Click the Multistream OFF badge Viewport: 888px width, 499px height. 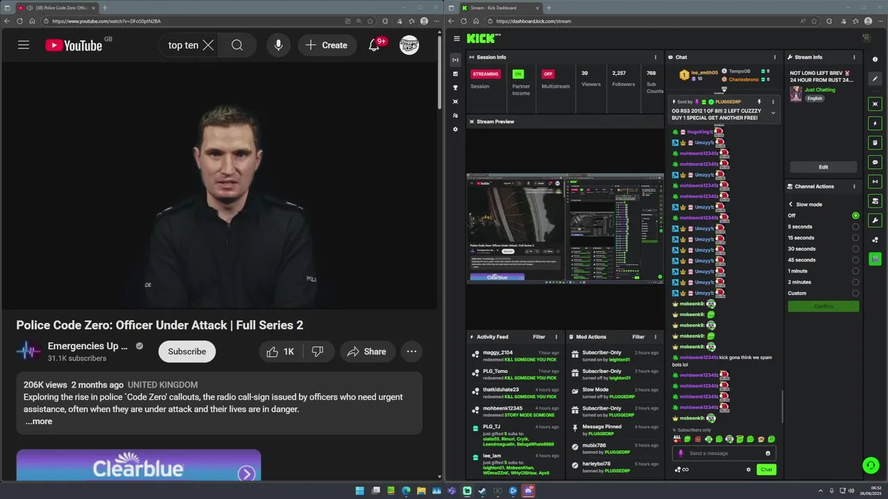(x=548, y=74)
